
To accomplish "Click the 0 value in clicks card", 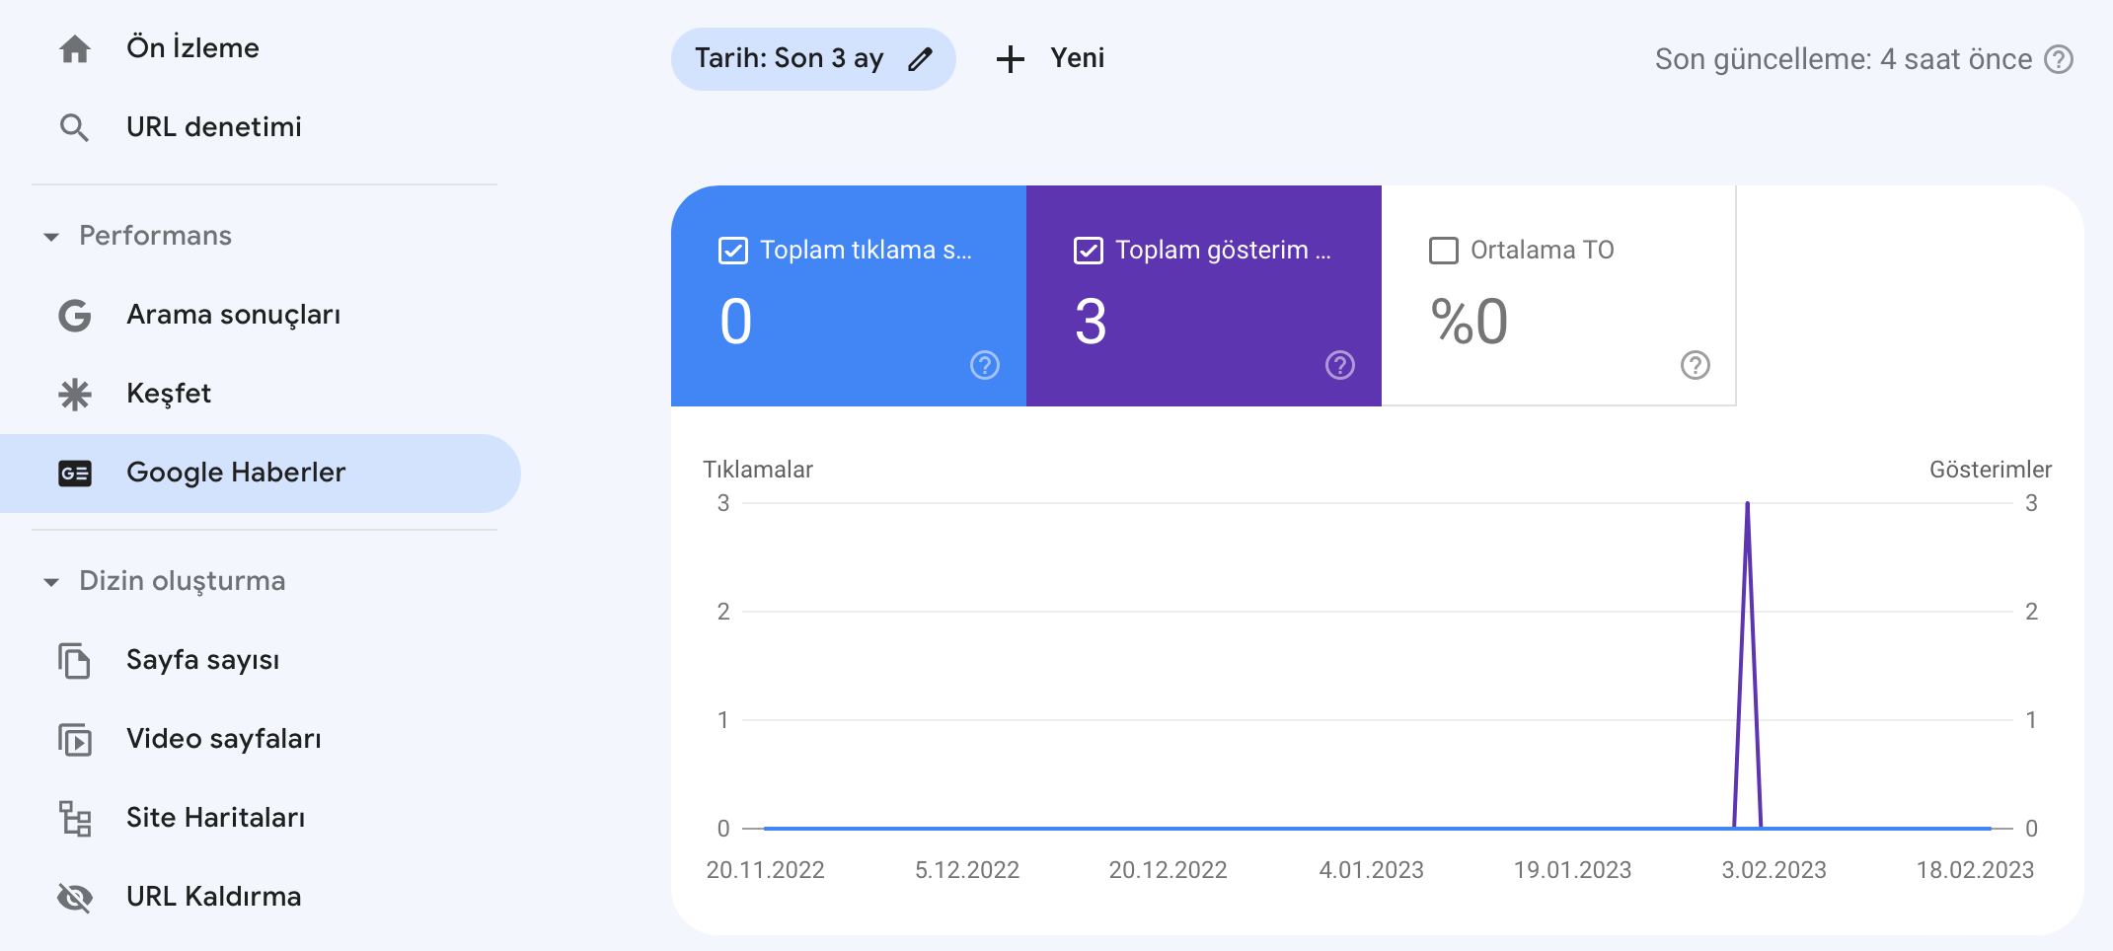I will pos(736,323).
